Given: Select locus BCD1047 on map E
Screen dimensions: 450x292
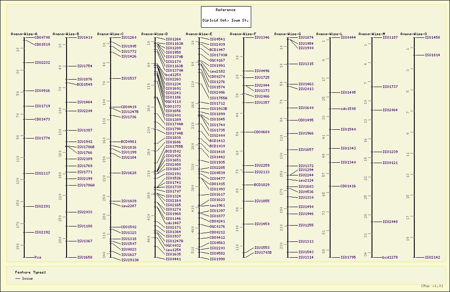Looking at the screenshot, I should 217,50.
